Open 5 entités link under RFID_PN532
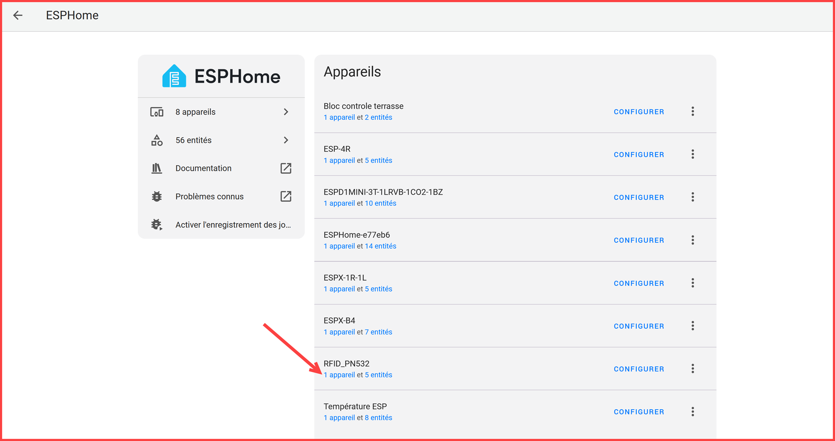This screenshot has width=835, height=441. point(379,375)
